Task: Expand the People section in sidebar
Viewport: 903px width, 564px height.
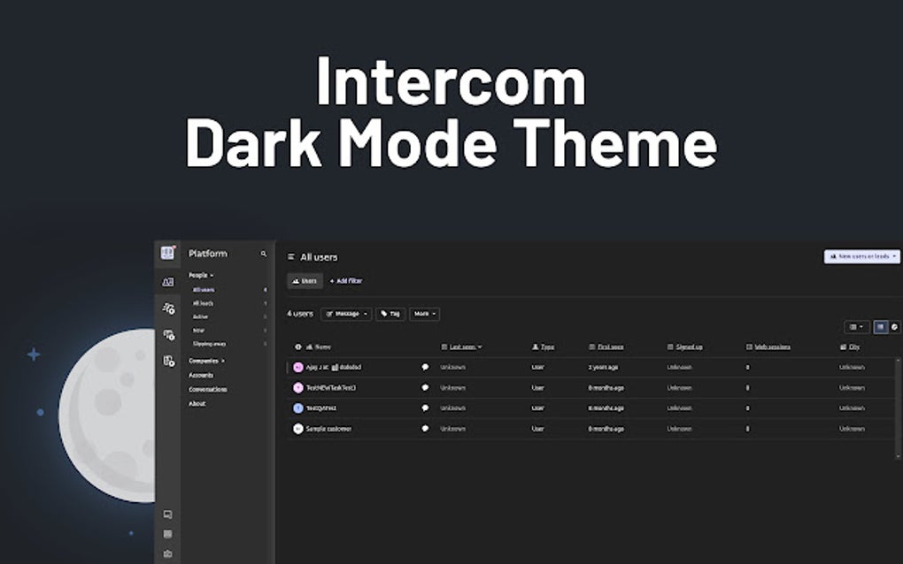Action: coord(200,275)
